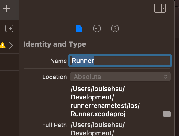Screen dimensions: 179x136
Task: Click the runnerrenametest/ios/ path line
Action: click(105, 105)
